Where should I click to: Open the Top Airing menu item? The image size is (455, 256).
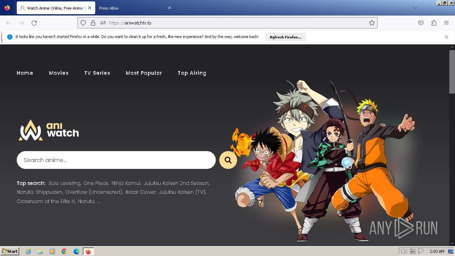coord(192,73)
